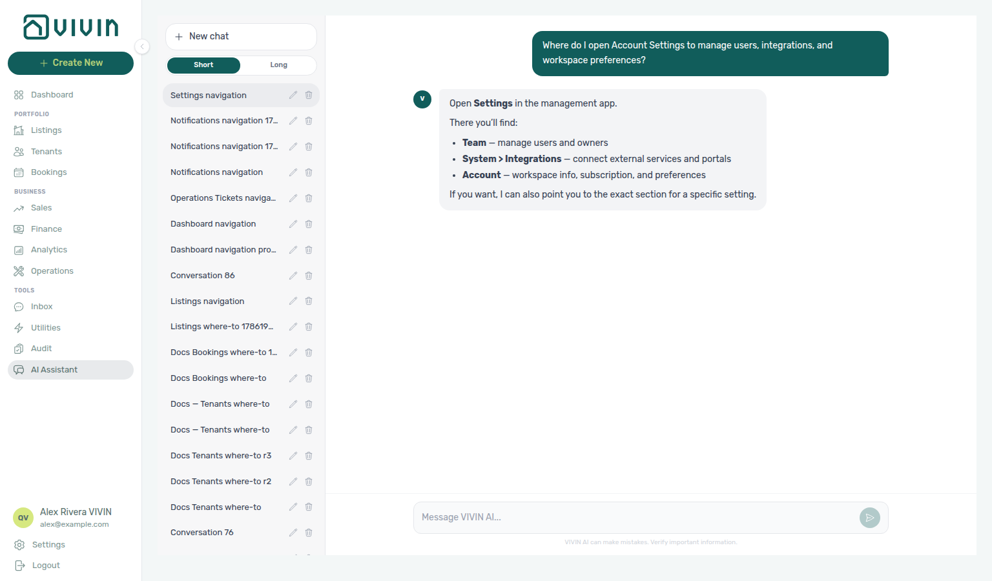Image resolution: width=992 pixels, height=581 pixels.
Task: Delete Docs Tenants where-to r3 chat
Action: click(x=309, y=456)
